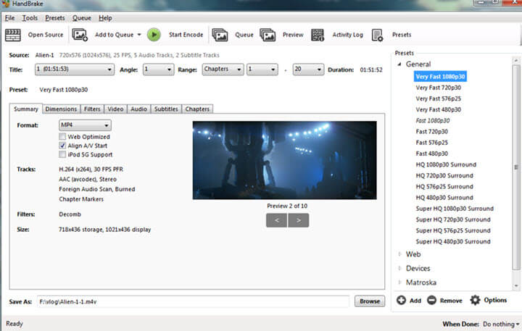This screenshot has height=331, width=522.
Task: Switch to the Audio tab
Action: pos(138,109)
